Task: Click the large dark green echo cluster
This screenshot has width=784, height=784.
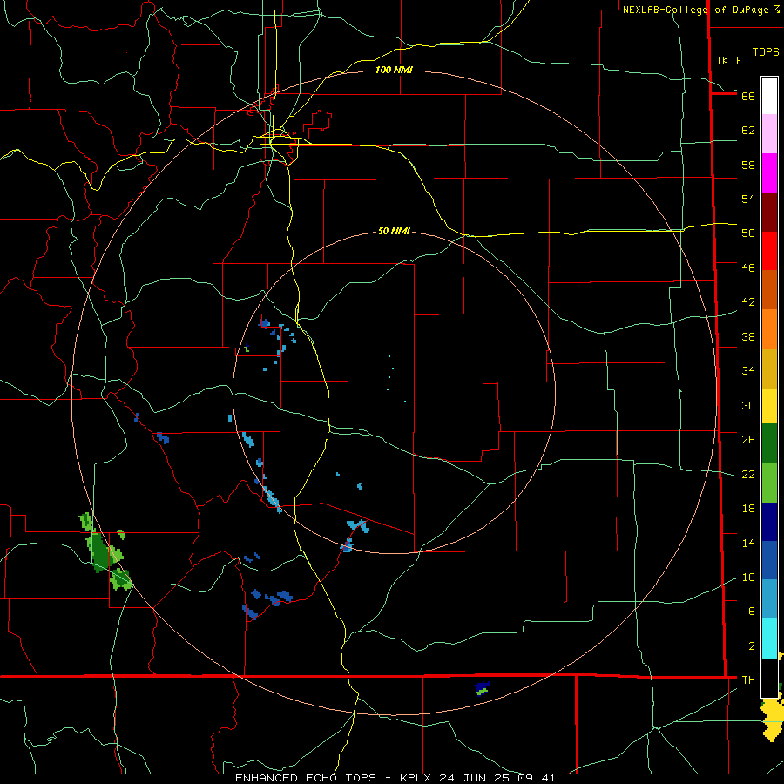Action: [101, 552]
